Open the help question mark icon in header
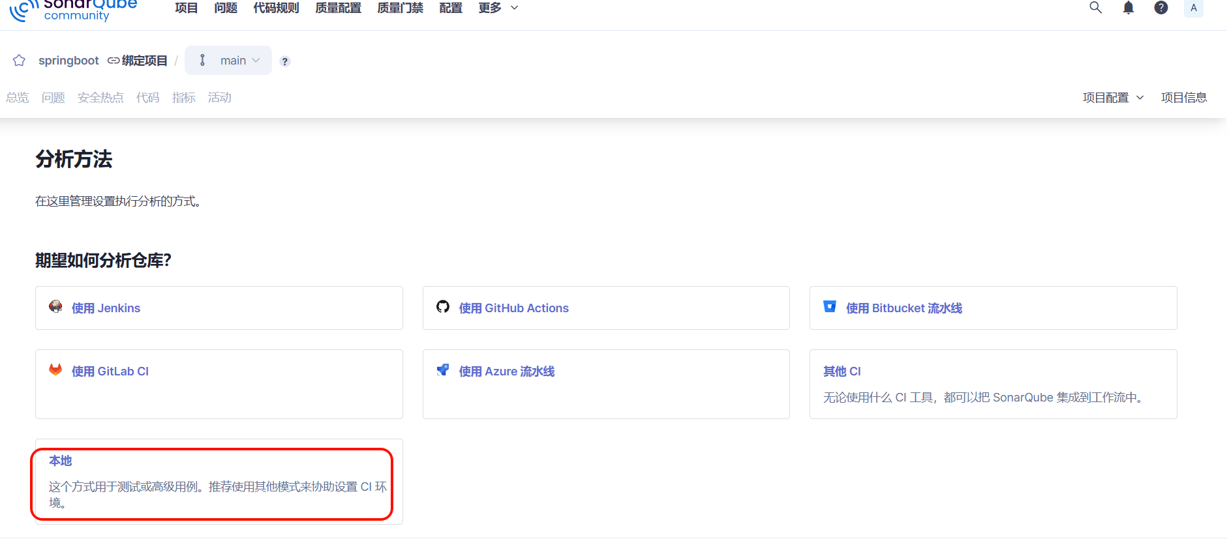The width and height of the screenshot is (1227, 539). pos(1160,8)
